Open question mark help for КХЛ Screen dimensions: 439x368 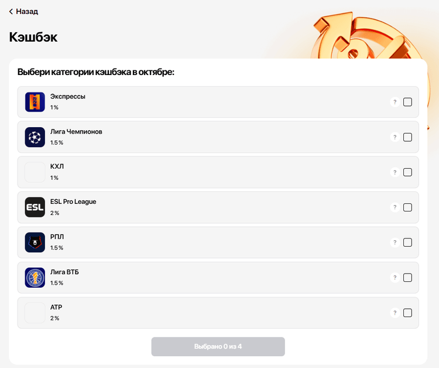click(395, 172)
